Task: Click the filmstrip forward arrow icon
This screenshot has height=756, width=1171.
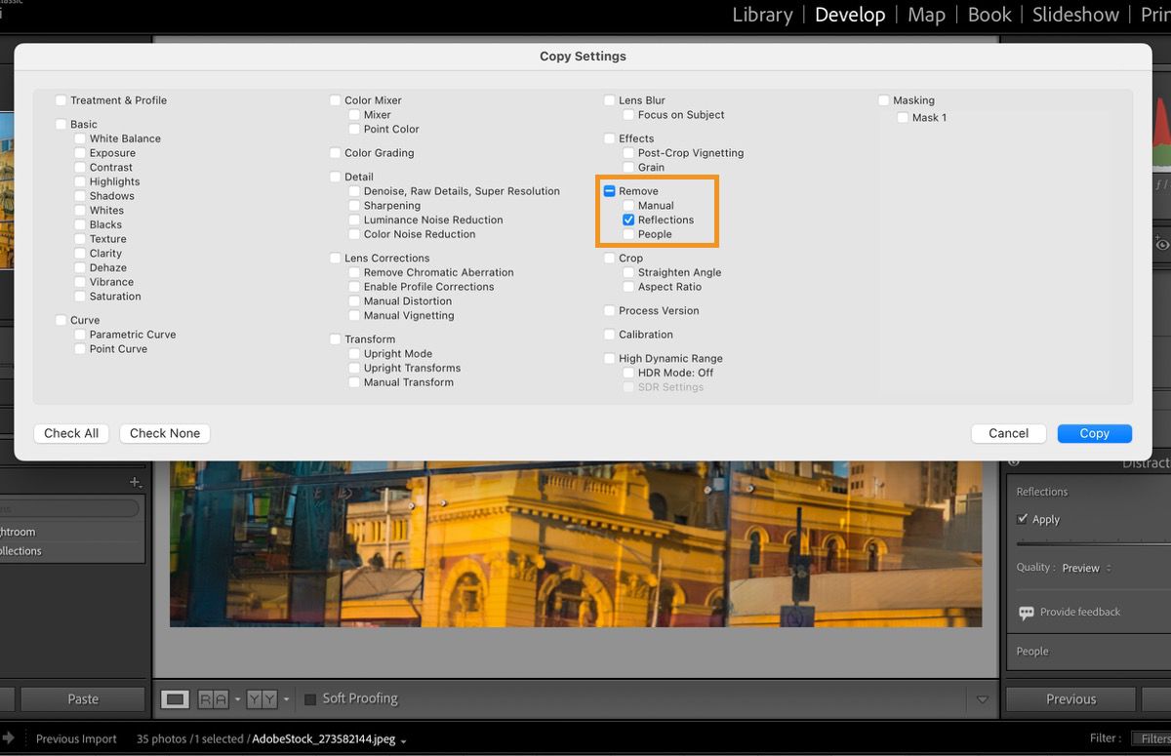Action: click(9, 738)
